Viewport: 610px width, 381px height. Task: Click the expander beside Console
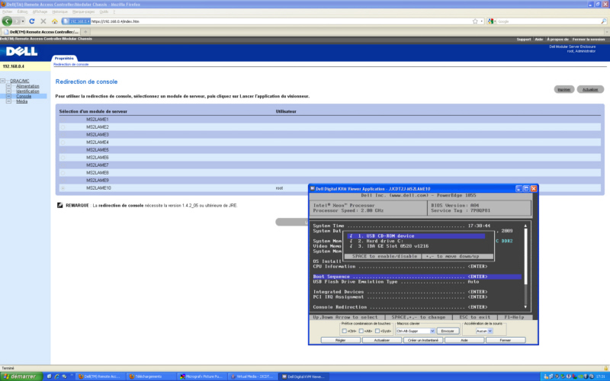8,96
